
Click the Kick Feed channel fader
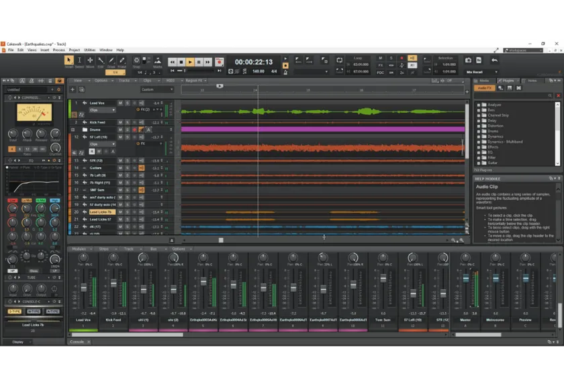[113, 283]
